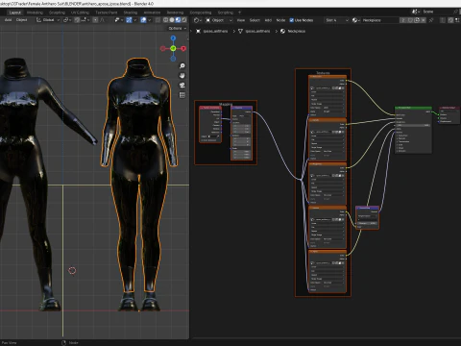Open the scene browse icon
The width and height of the screenshot is (461, 346).
pos(415,12)
